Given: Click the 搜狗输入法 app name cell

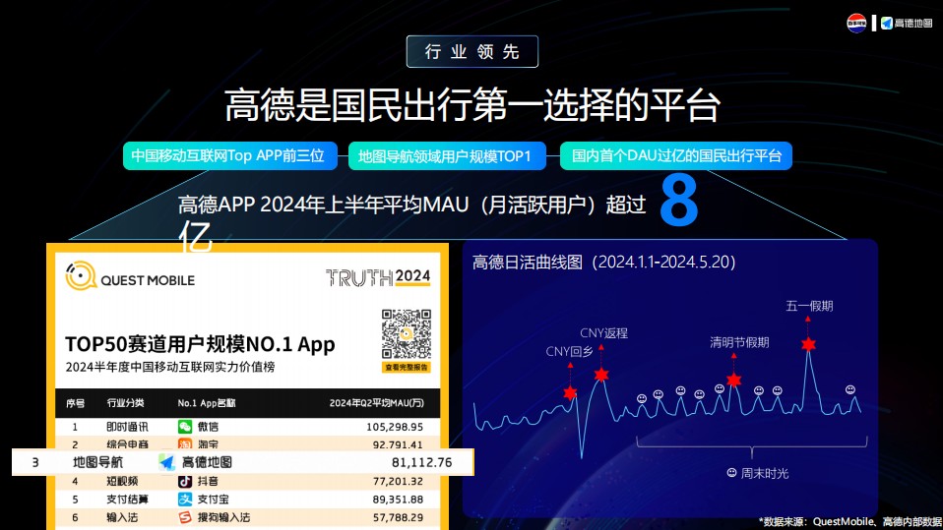Looking at the screenshot, I should pos(223,517).
